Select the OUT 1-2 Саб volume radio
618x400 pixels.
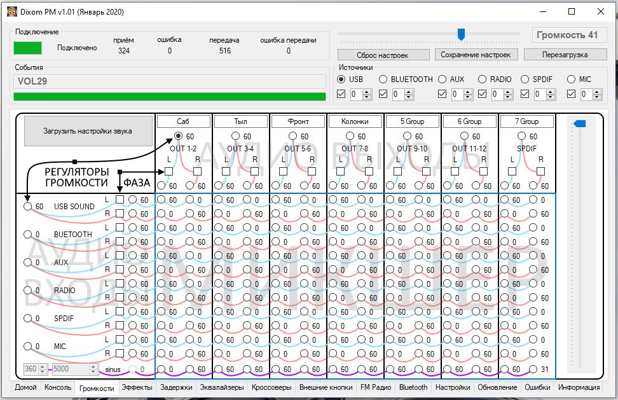pyautogui.click(x=178, y=135)
